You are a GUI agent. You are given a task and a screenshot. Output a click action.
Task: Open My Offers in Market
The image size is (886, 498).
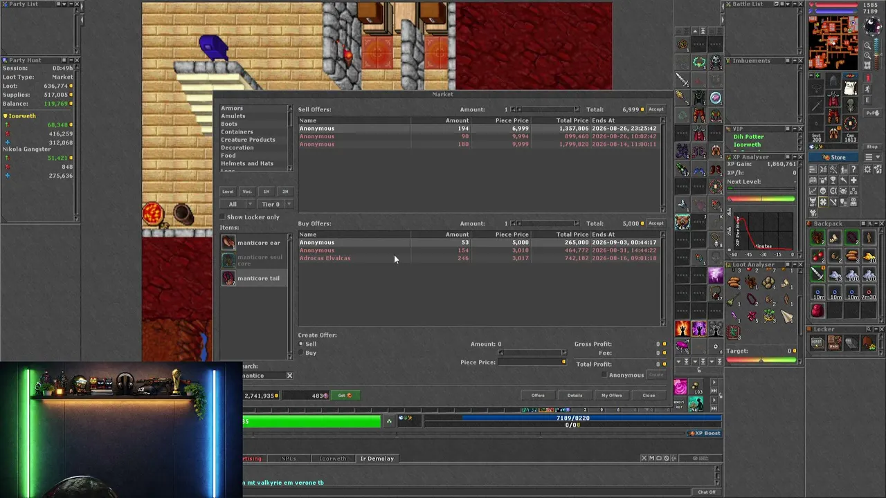(611, 396)
